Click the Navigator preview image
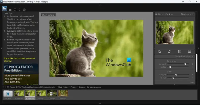Viewport: 200px width, 105px height. point(175,33)
